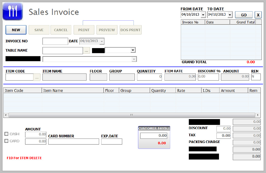Select DOS PRINT for the invoice

pyautogui.click(x=130, y=30)
